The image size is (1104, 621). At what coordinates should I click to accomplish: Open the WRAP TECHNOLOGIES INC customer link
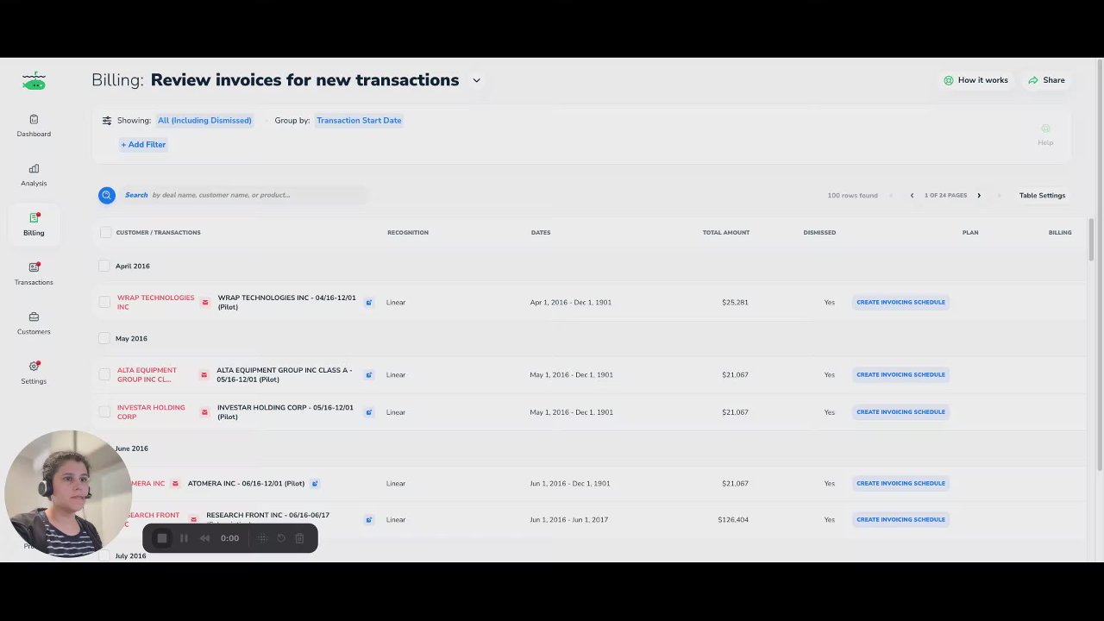pyautogui.click(x=155, y=303)
